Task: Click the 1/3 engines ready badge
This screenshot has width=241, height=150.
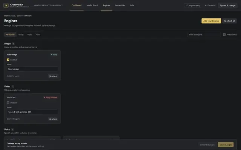Action: click(x=193, y=6)
